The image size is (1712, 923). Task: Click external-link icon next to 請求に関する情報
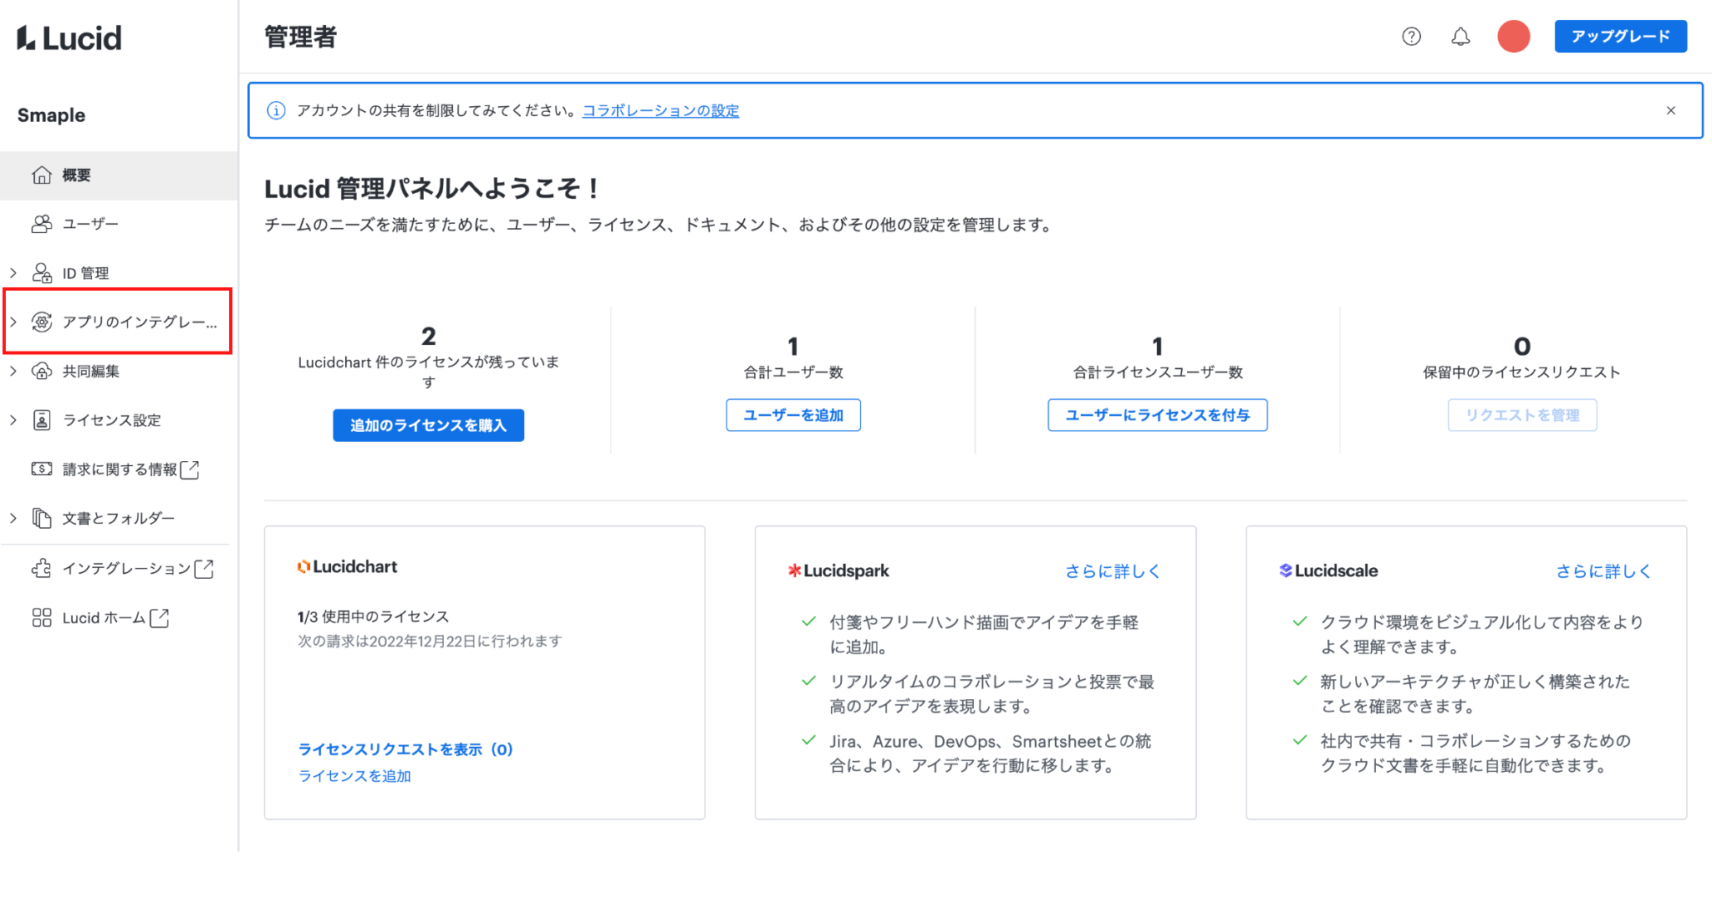coord(190,469)
